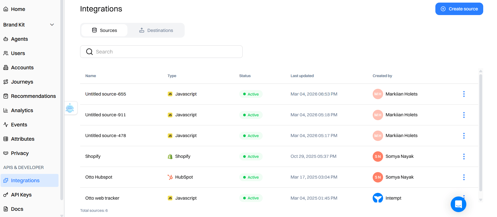Click the Name column header
This screenshot has height=217, width=497.
(91, 76)
